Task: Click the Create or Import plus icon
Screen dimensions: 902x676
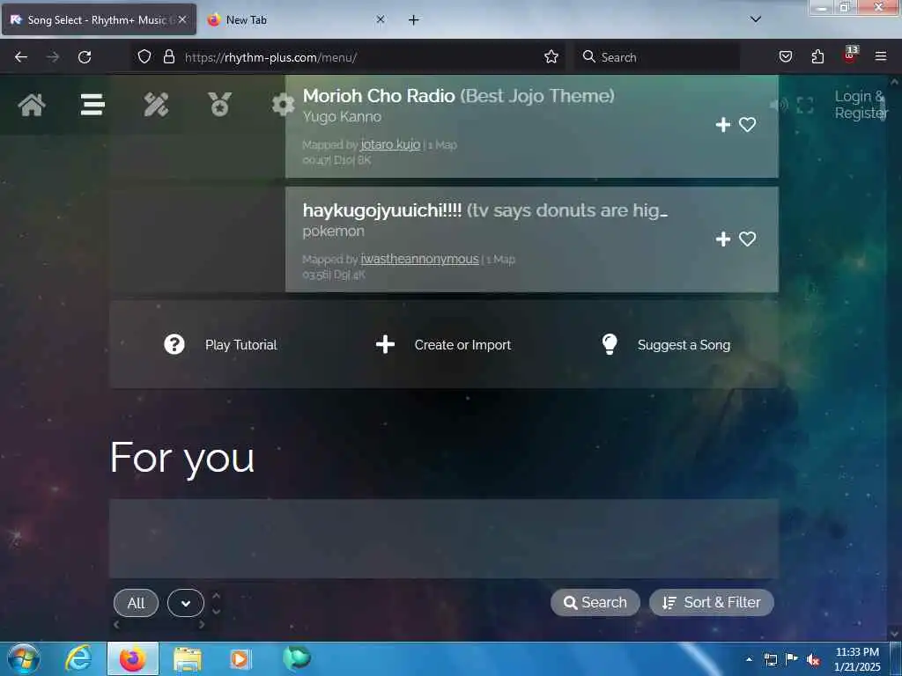Action: [x=385, y=344]
